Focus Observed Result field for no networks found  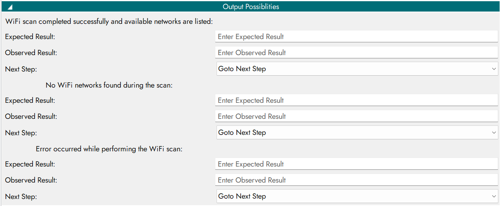[356, 116]
